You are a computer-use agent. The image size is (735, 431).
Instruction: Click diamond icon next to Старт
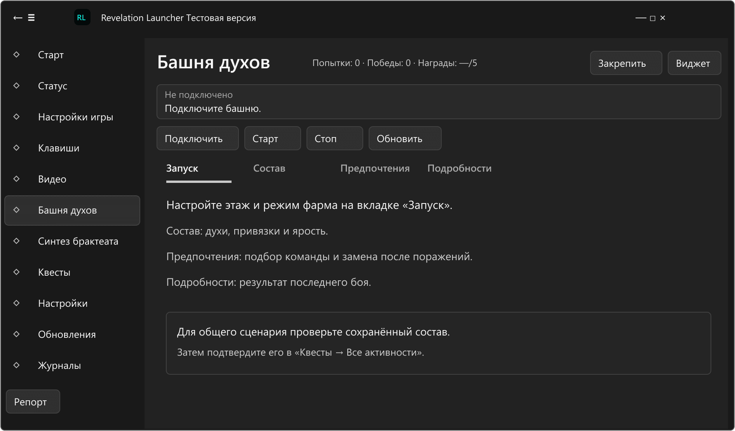(16, 54)
